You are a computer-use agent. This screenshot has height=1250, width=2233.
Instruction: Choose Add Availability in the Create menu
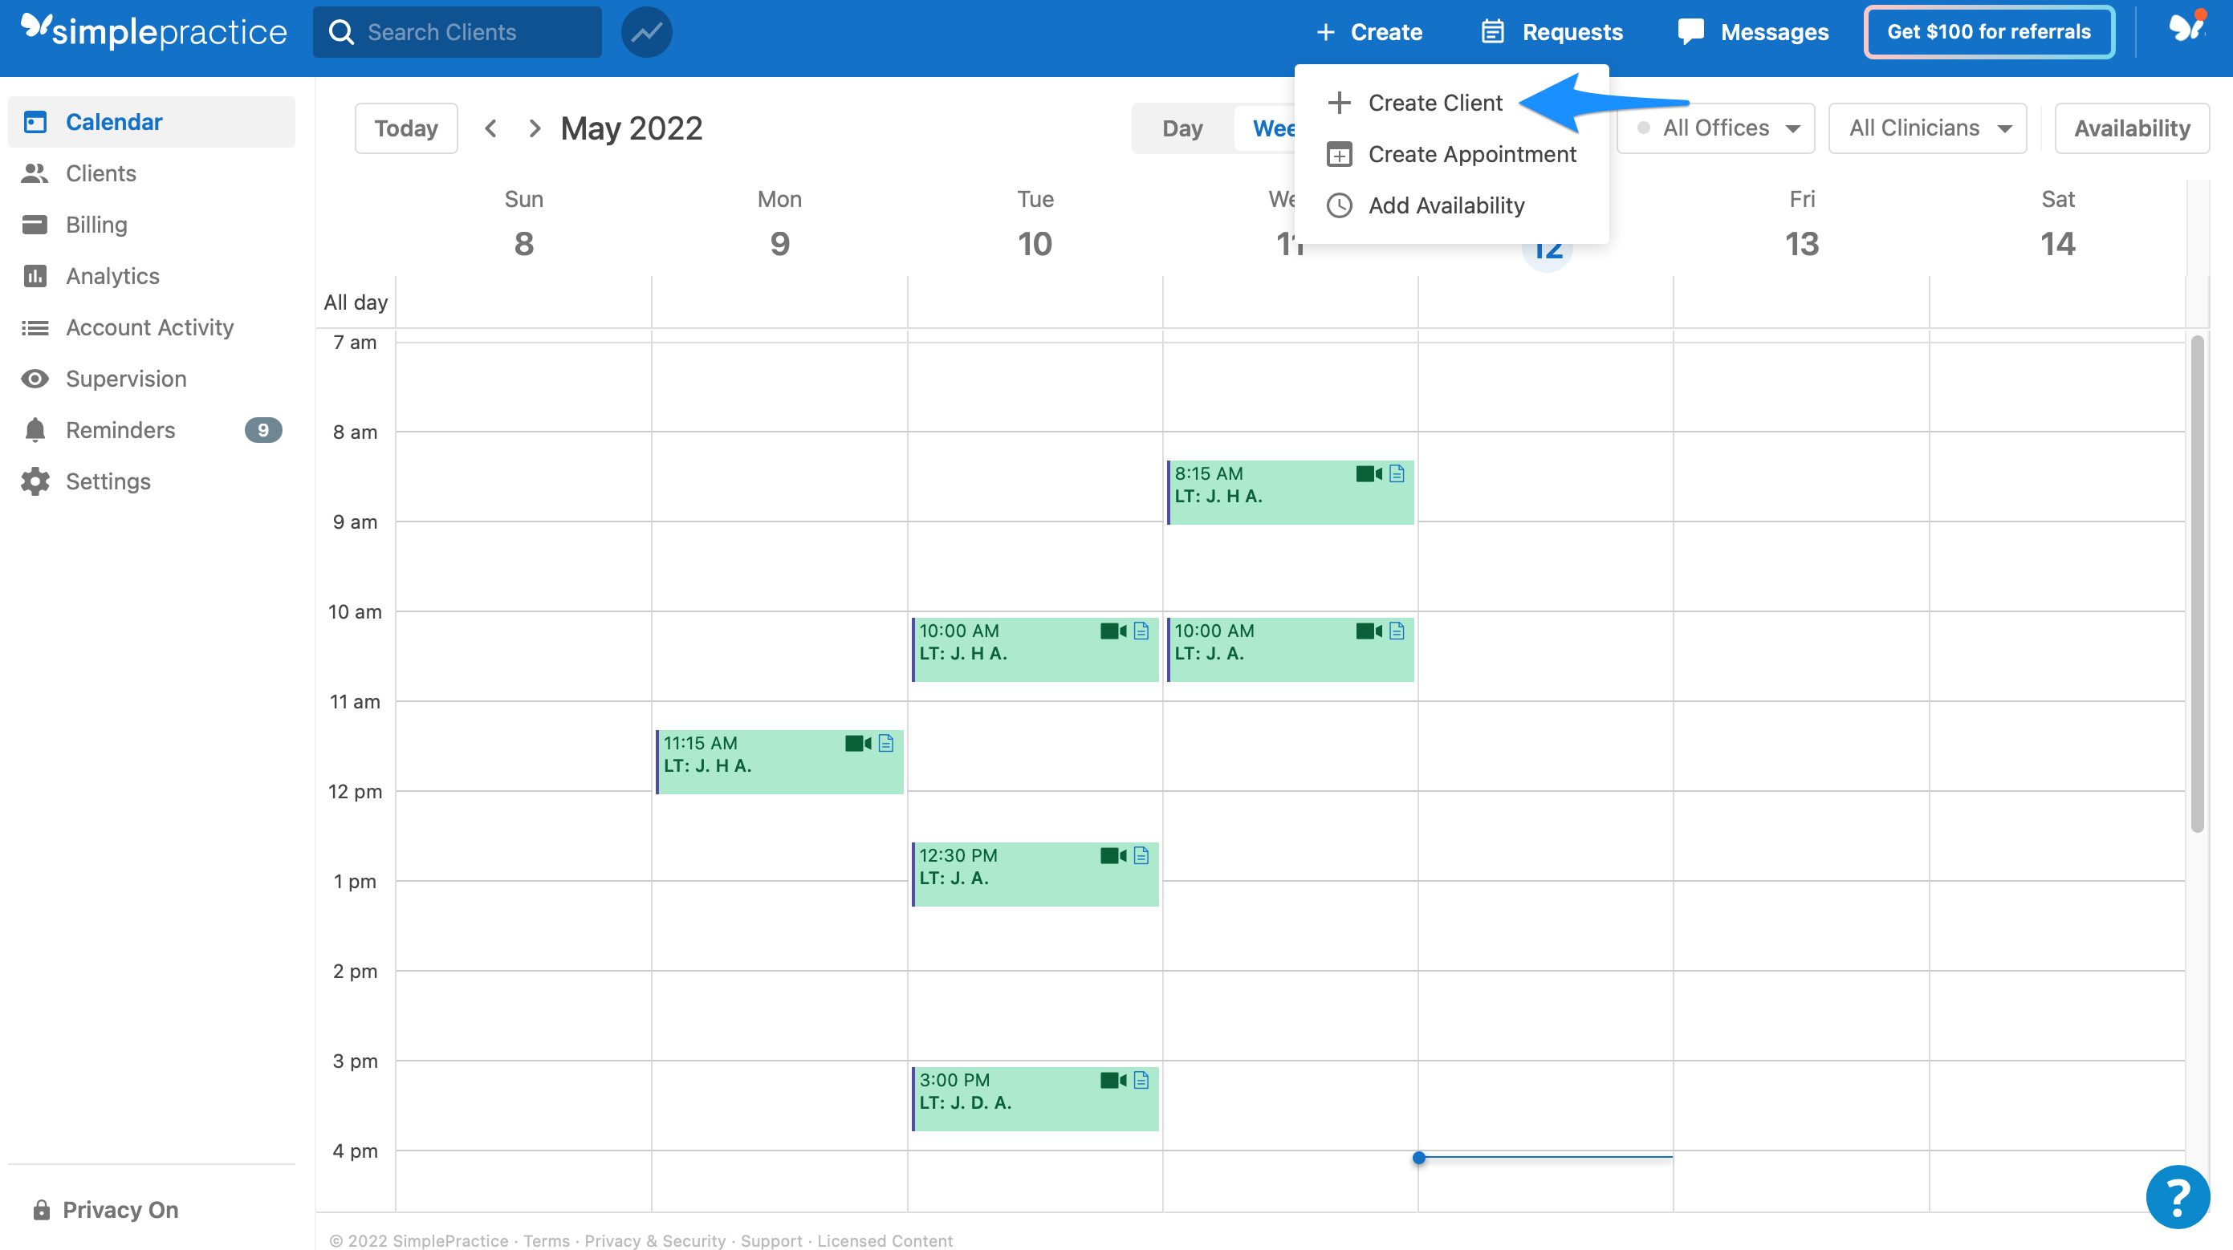(1446, 205)
